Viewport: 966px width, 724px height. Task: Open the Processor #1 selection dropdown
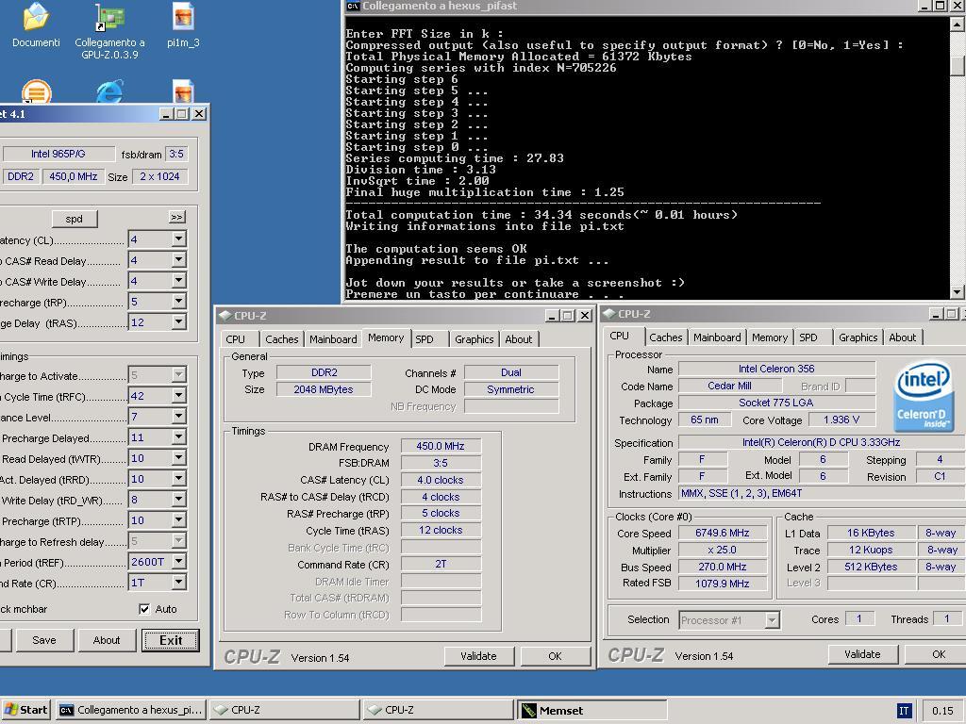click(772, 620)
